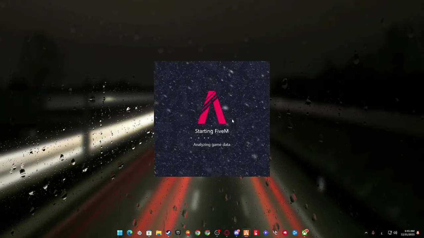Open the Chrome icon next to SoundCloud

tap(197, 233)
